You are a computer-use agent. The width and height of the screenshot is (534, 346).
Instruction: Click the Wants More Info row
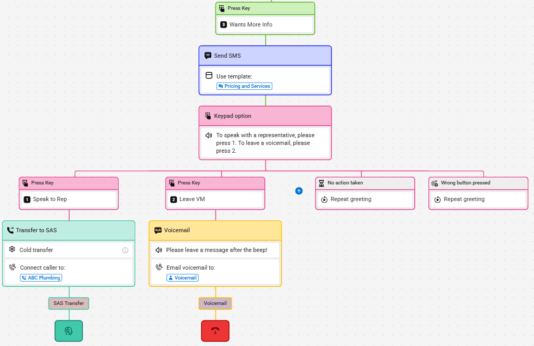point(265,24)
